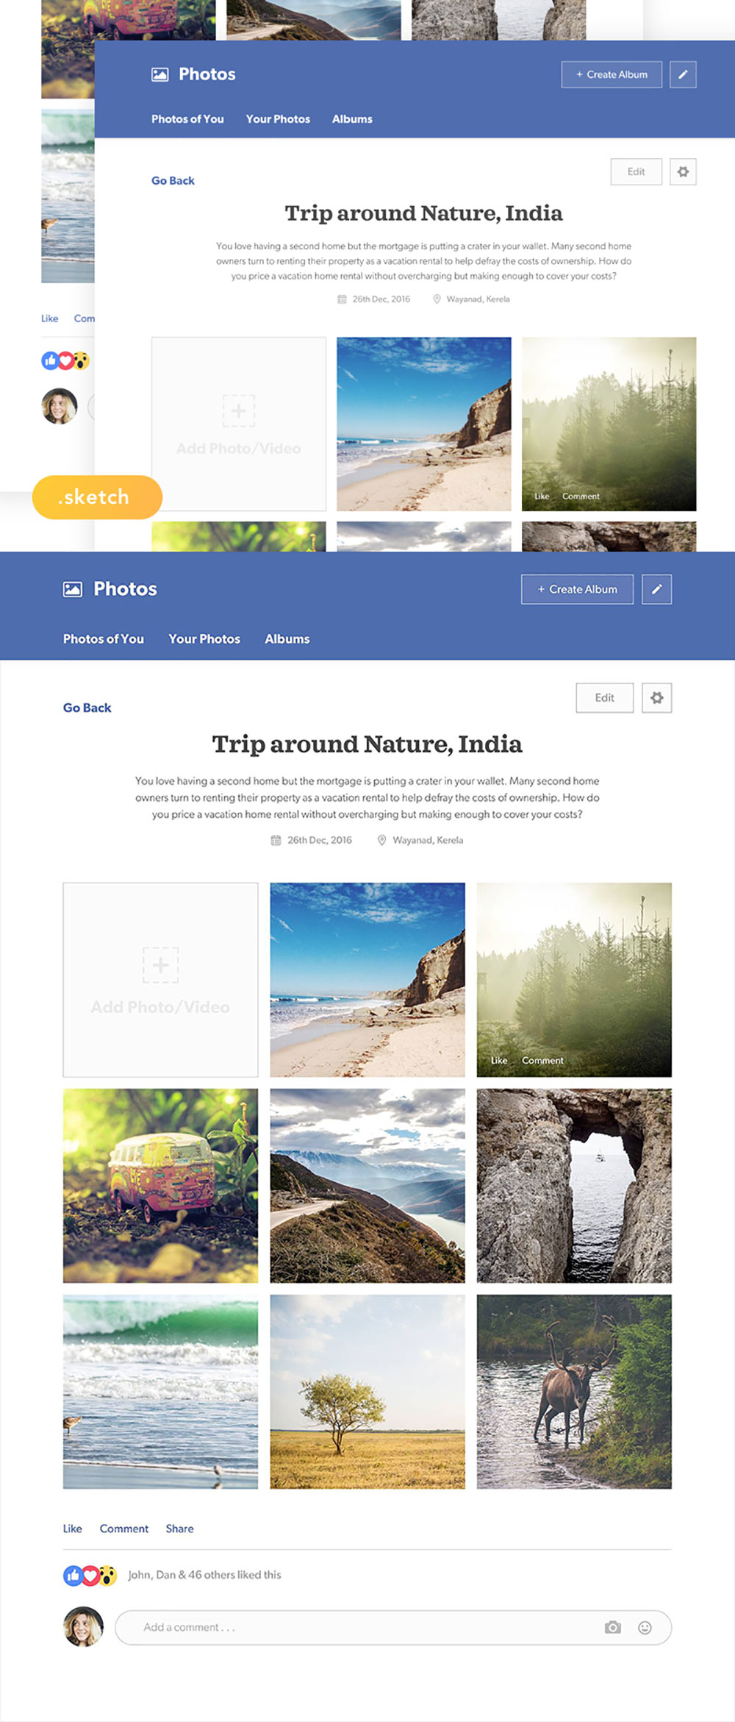735x1722 pixels.
Task: Click the blue thumbs-up reaction icon
Action: coord(72,1575)
